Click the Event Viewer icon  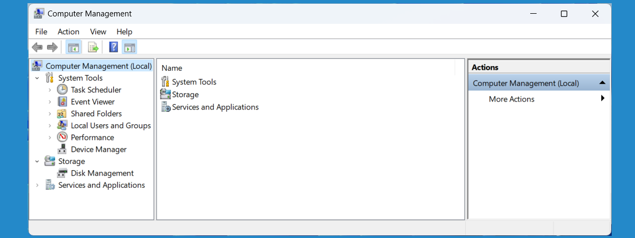click(62, 102)
